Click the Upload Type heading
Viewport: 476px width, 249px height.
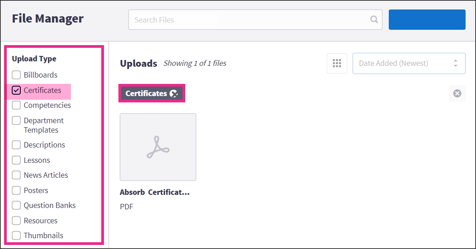pyautogui.click(x=34, y=59)
